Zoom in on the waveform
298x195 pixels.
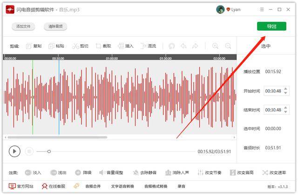click(215, 46)
